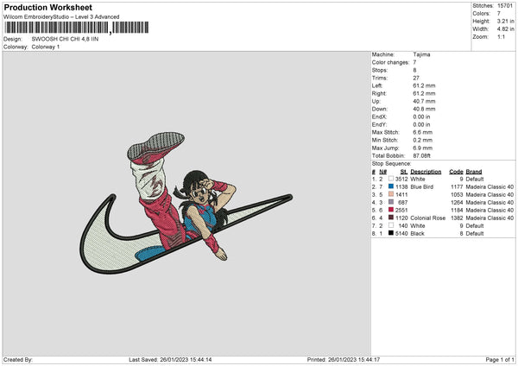
Task: Select the 3512 stitch count for White
Action: tap(401, 179)
